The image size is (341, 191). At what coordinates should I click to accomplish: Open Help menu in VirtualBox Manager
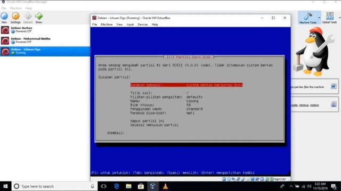pos(28,8)
